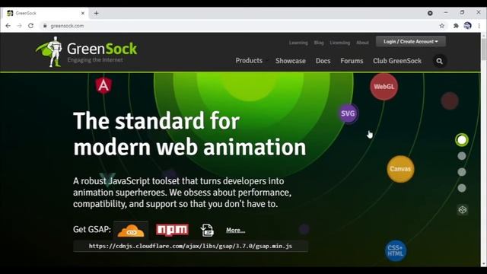
Task: Open the Products menu
Action: tap(249, 61)
